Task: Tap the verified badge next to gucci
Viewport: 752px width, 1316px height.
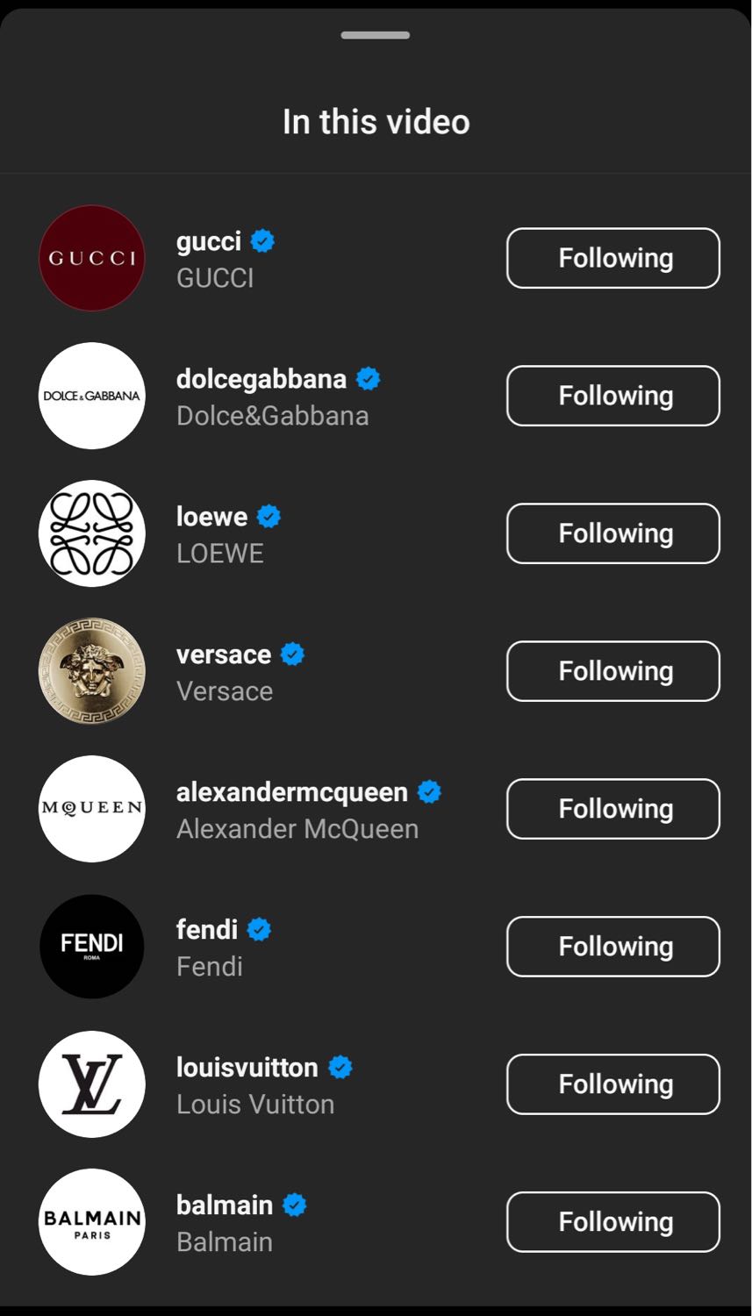Action: 262,240
